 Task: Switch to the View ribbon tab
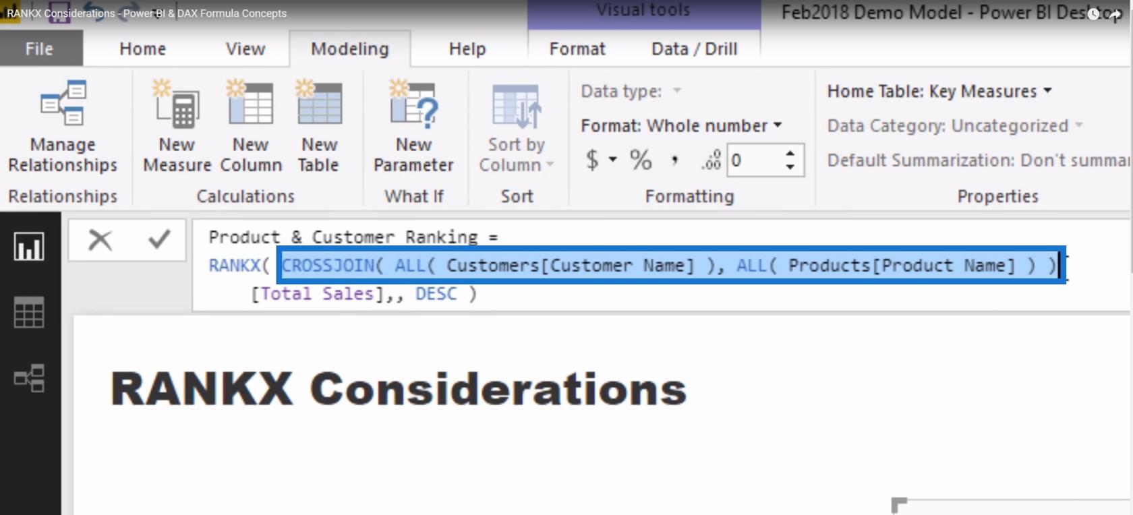pyautogui.click(x=245, y=49)
